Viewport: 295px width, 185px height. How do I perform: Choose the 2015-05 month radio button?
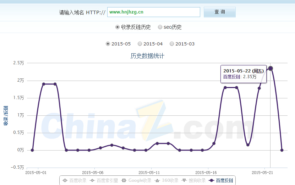pyautogui.click(x=118, y=44)
